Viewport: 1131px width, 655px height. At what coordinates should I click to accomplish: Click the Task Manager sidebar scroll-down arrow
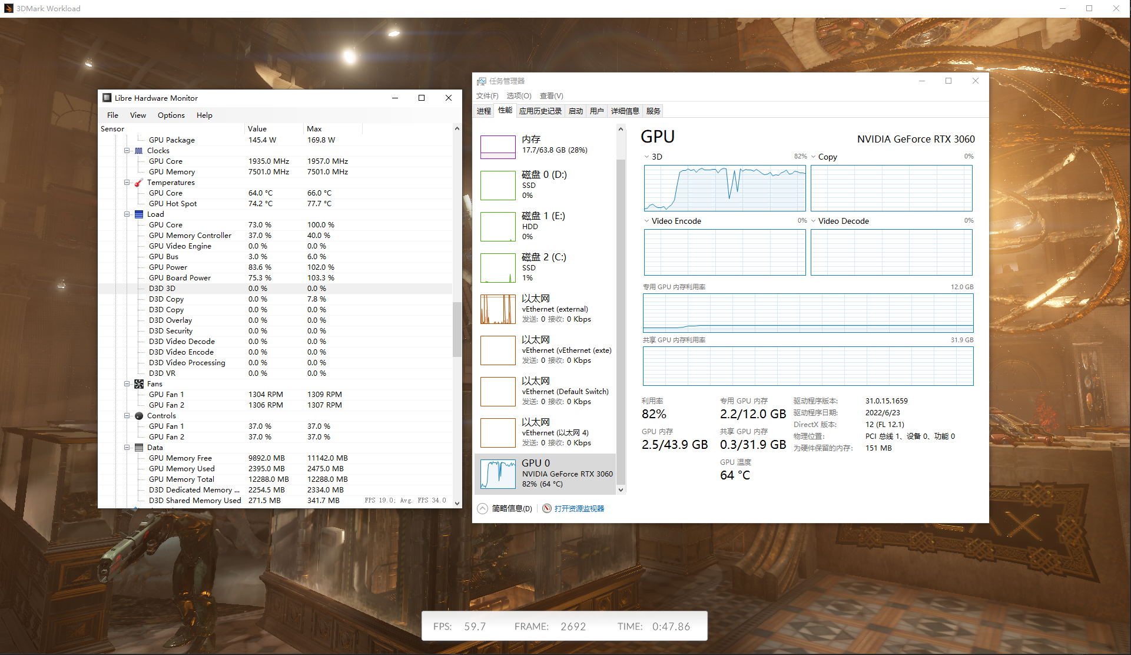(x=621, y=489)
